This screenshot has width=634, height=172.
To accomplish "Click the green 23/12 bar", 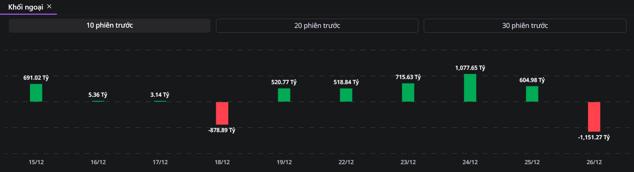I will point(408,92).
